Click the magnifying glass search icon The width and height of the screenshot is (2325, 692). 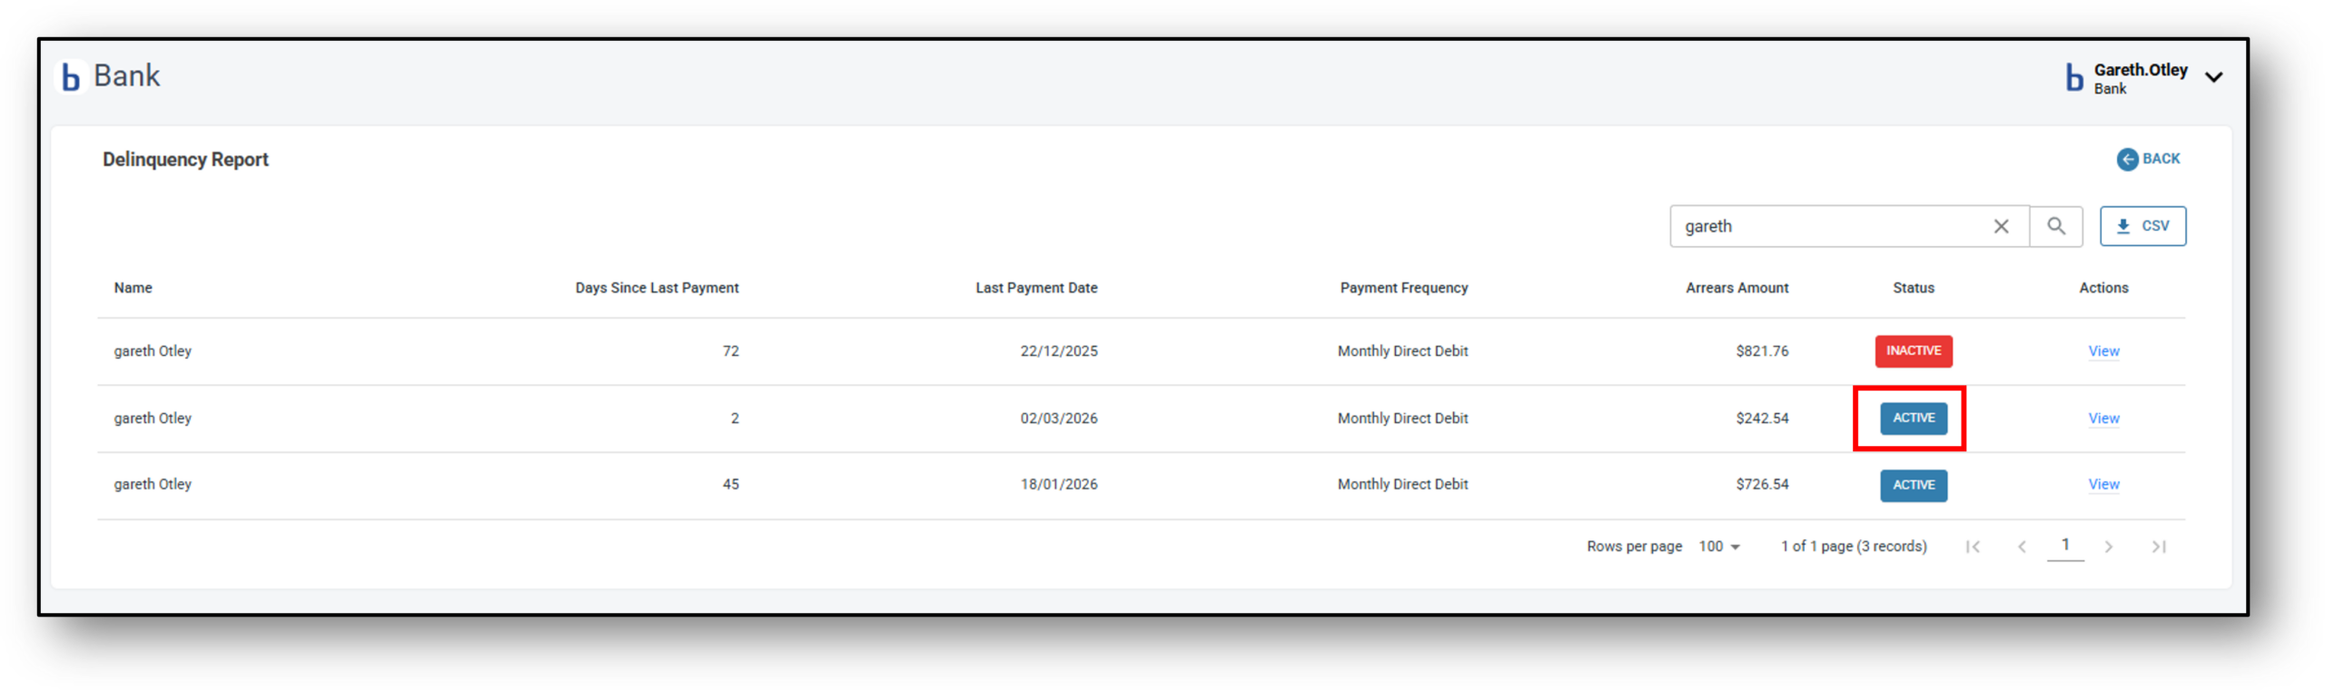(x=2056, y=226)
